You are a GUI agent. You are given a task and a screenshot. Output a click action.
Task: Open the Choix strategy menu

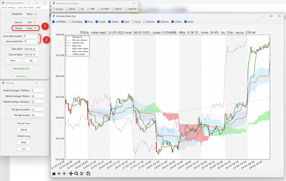click(x=8, y=8)
